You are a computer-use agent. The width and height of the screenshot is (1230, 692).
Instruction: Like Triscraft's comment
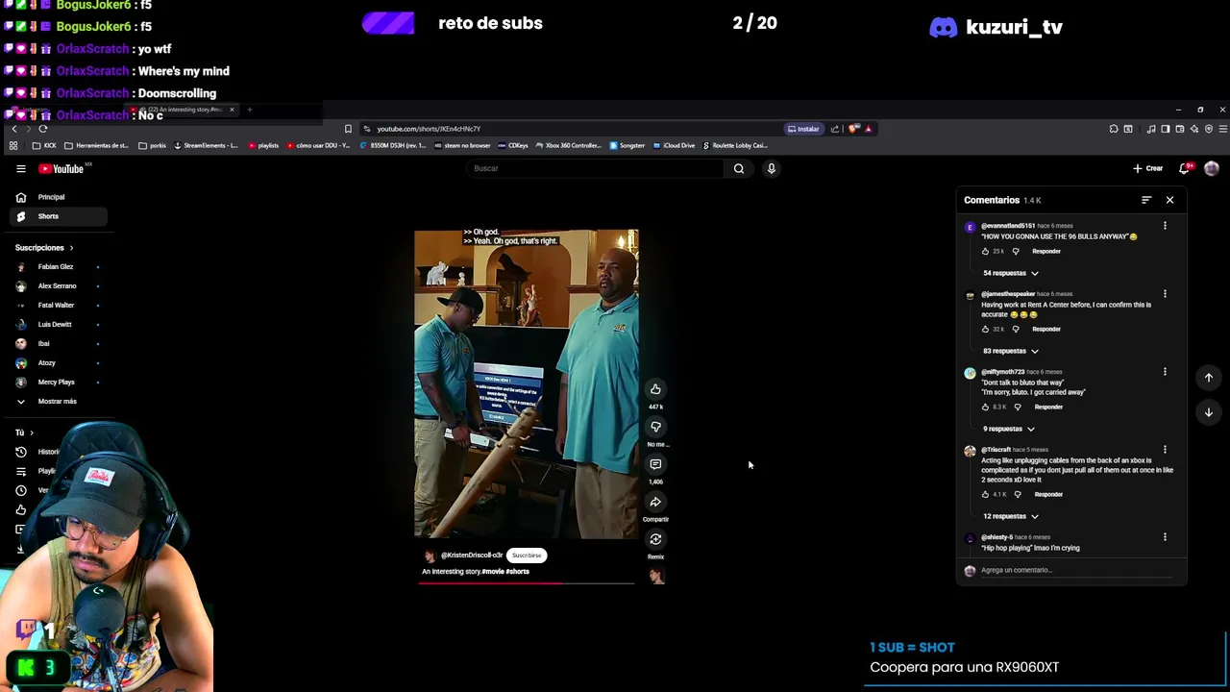(985, 495)
